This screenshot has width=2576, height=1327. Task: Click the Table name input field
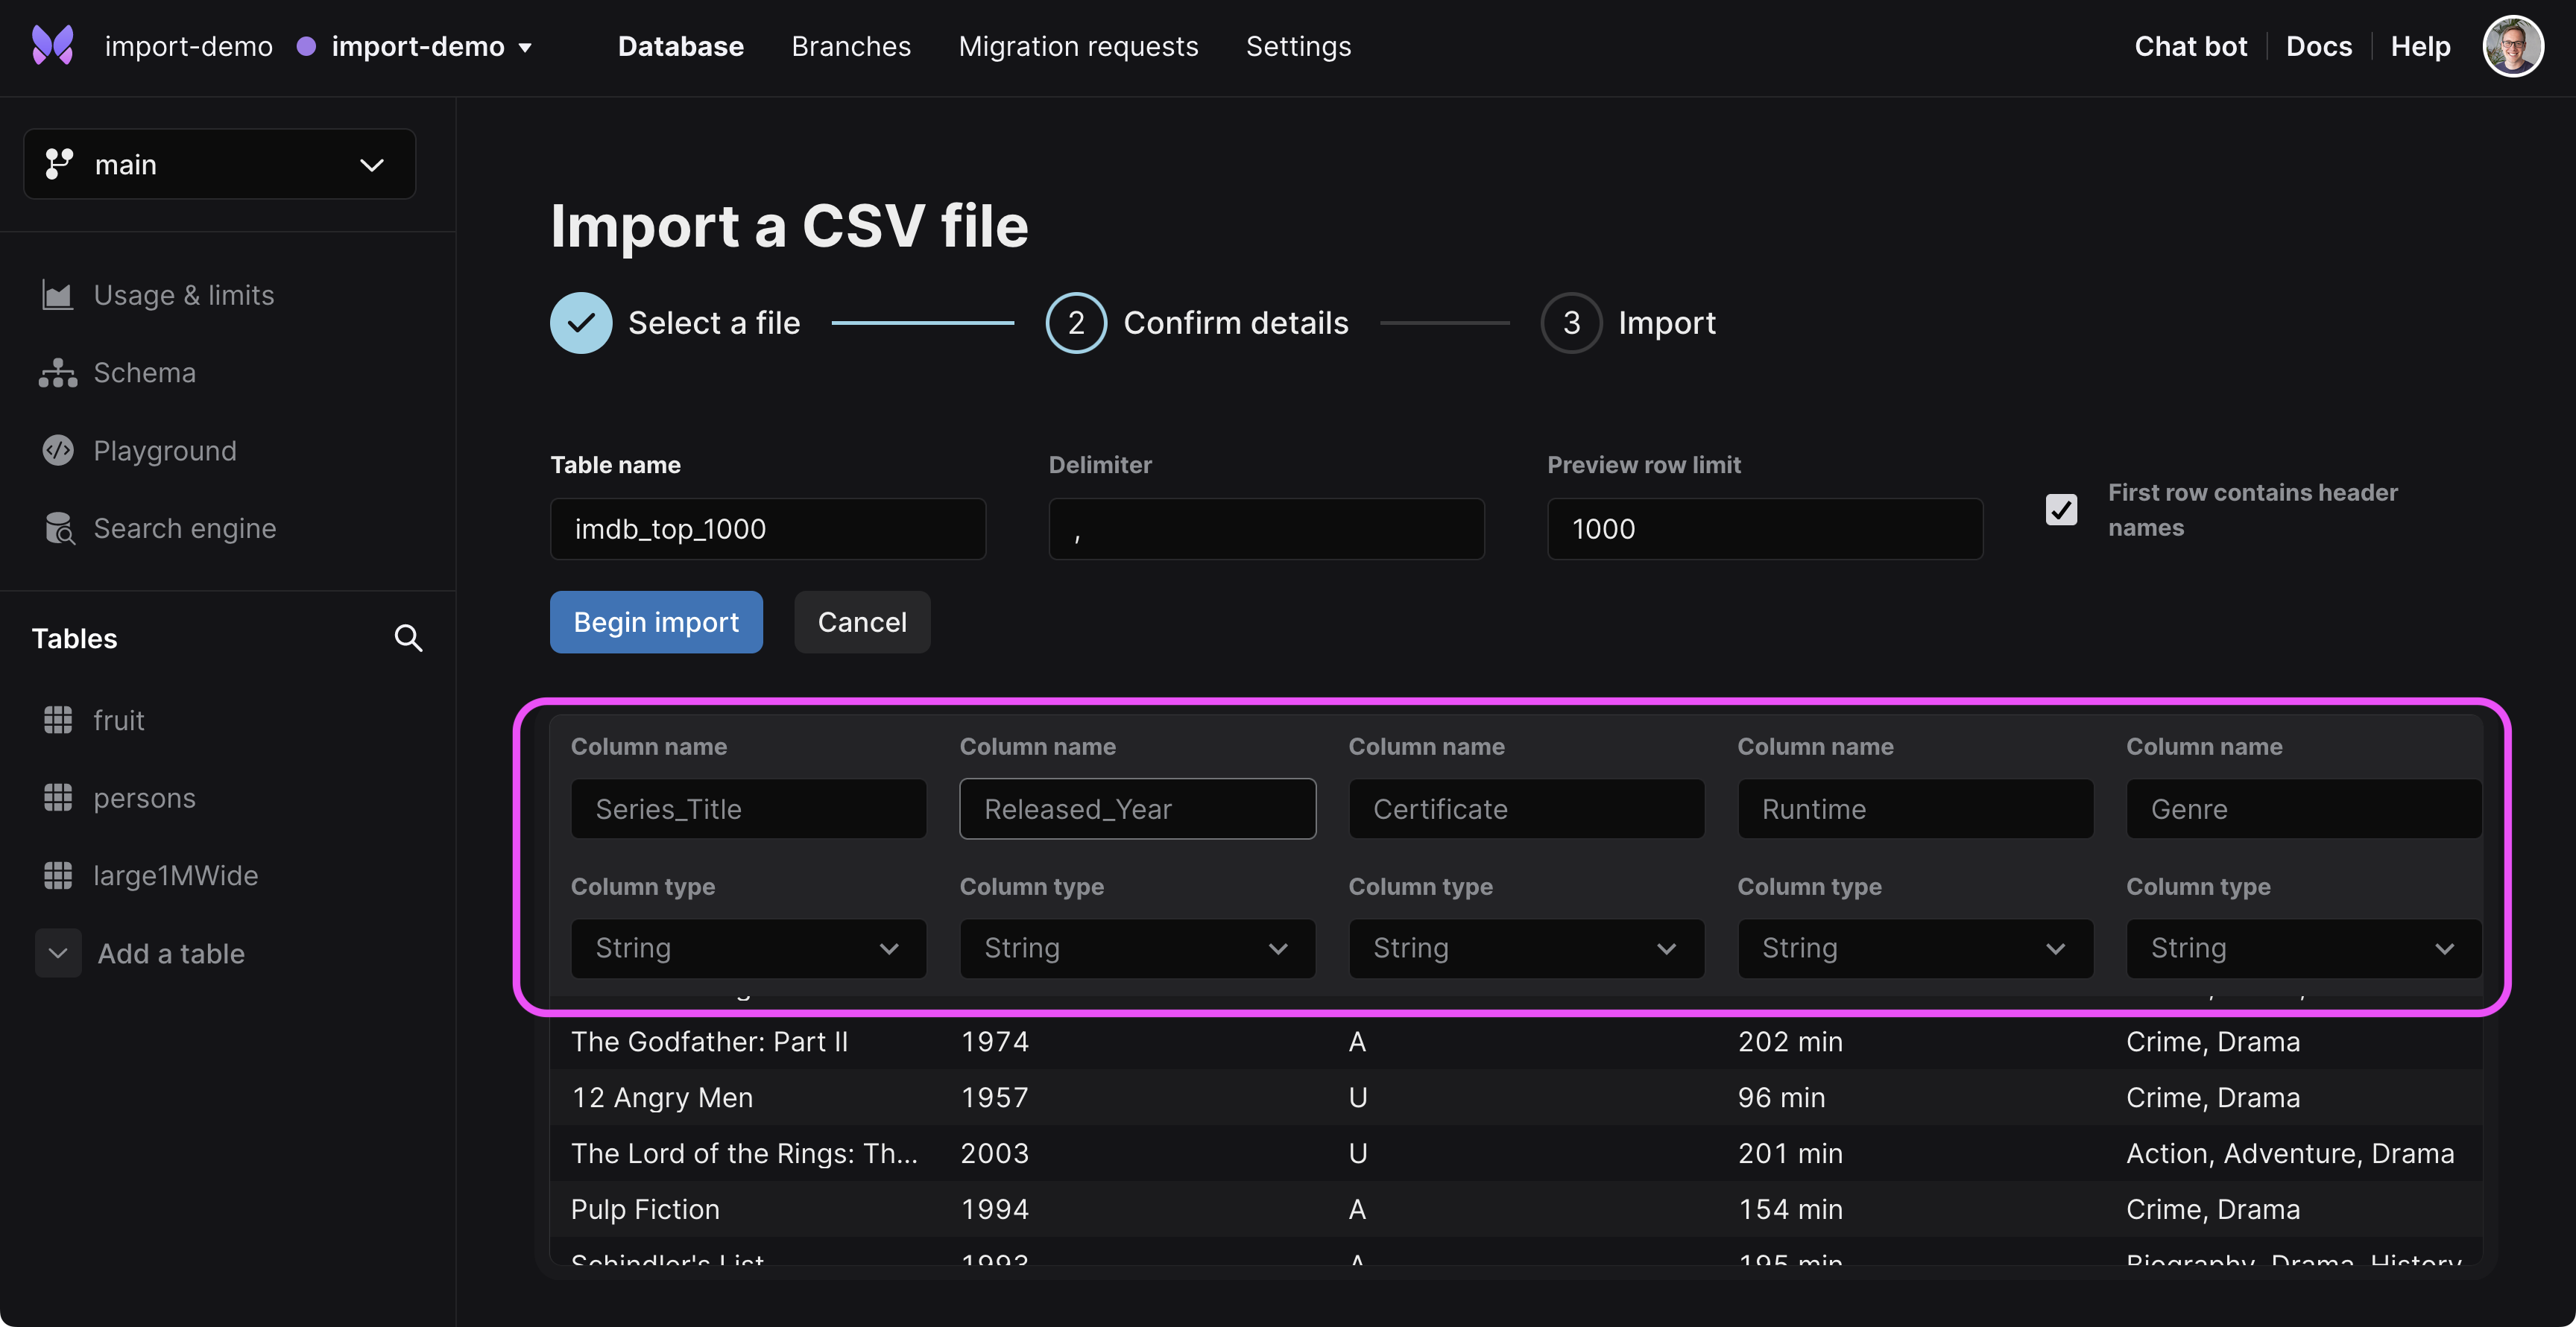768,528
